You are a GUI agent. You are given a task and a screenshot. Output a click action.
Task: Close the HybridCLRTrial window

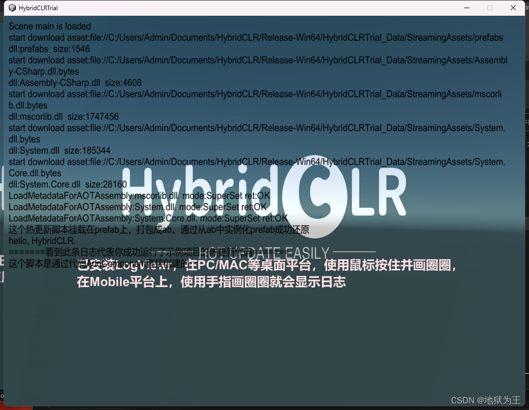pyautogui.click(x=512, y=8)
